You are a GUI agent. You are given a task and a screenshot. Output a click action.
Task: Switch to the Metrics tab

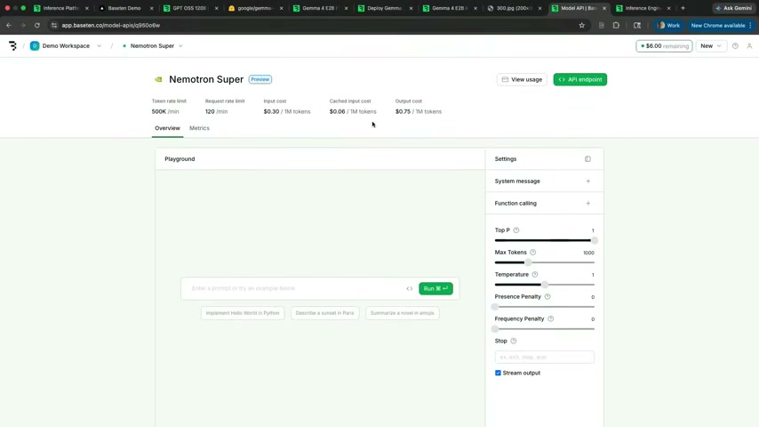[199, 128]
